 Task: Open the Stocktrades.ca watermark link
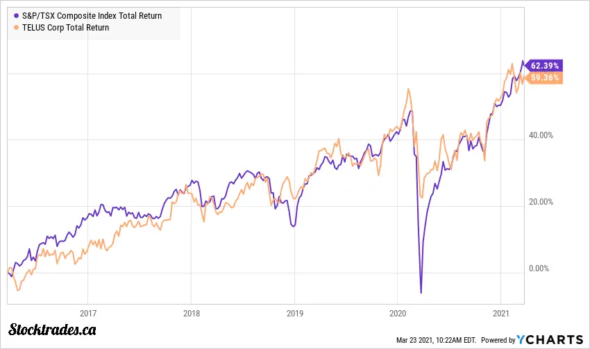(53, 330)
